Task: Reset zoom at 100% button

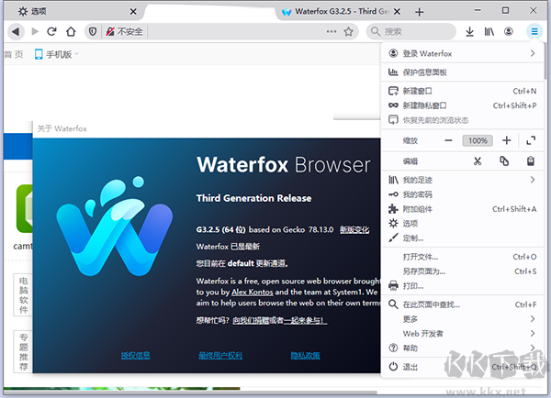Action: (x=478, y=140)
